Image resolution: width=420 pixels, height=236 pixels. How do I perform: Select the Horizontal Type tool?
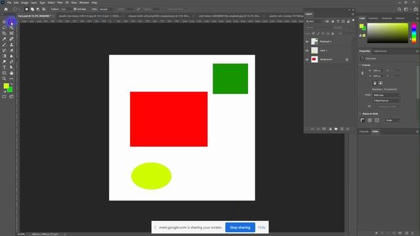coord(4,67)
